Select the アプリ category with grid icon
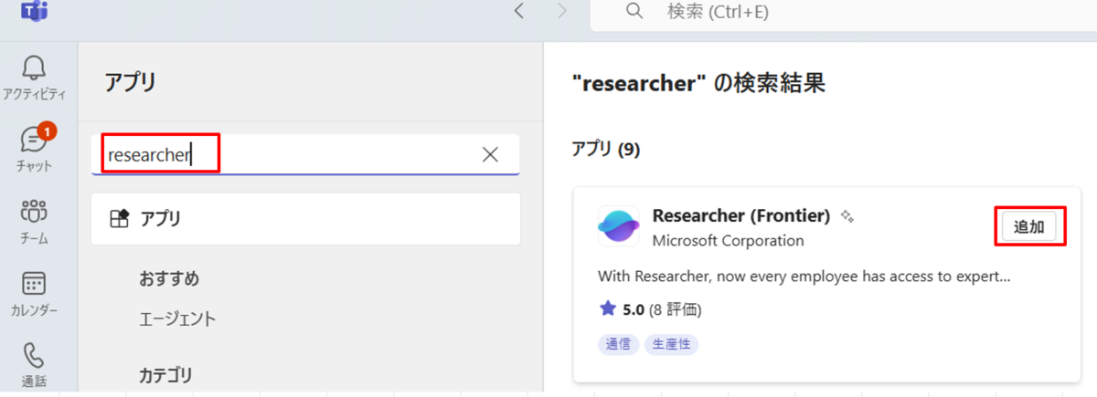The image size is (1097, 397). click(x=305, y=219)
